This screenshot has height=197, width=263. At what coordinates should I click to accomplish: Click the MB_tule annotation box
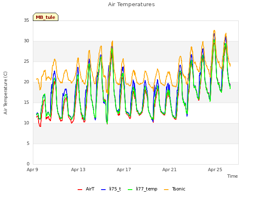pyautogui.click(x=46, y=17)
